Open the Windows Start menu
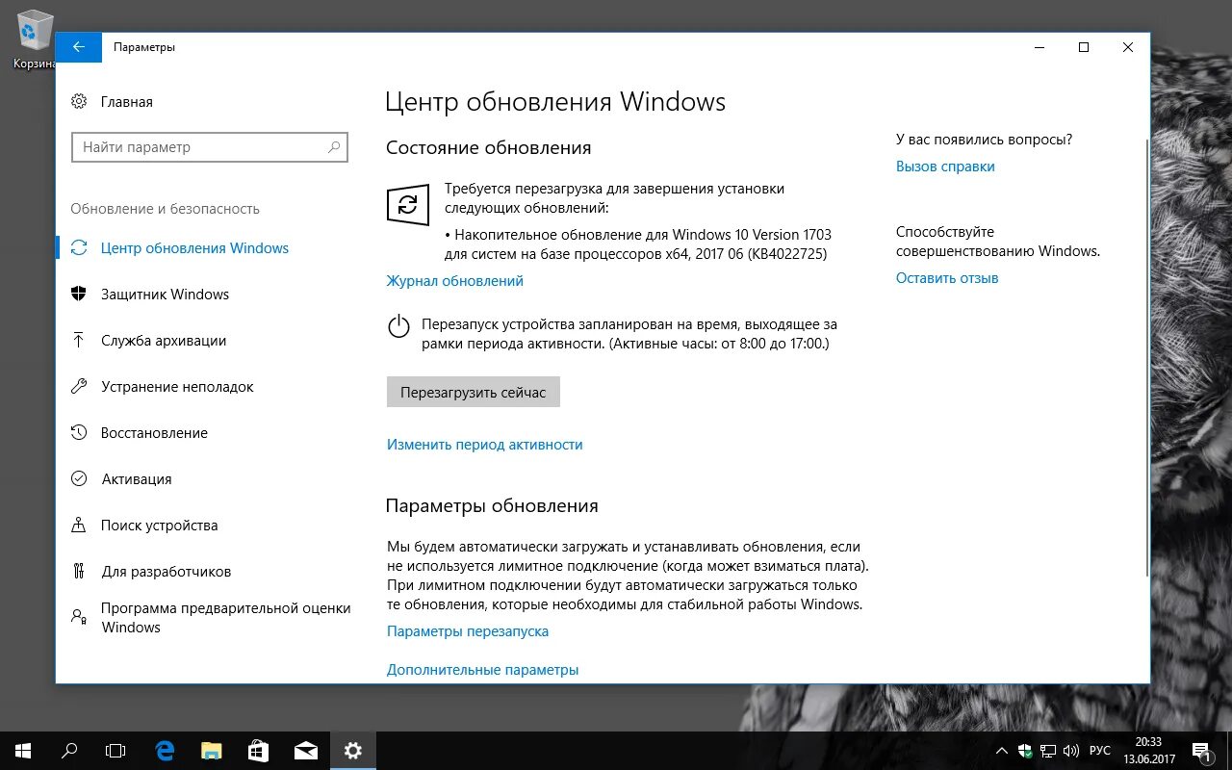This screenshot has width=1232, height=770. pos(23,751)
